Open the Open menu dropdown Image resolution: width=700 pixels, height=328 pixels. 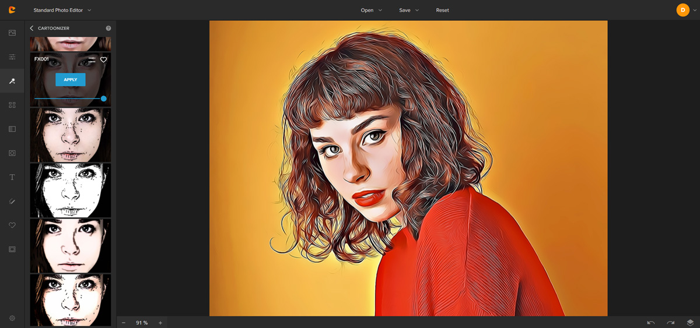click(x=371, y=10)
